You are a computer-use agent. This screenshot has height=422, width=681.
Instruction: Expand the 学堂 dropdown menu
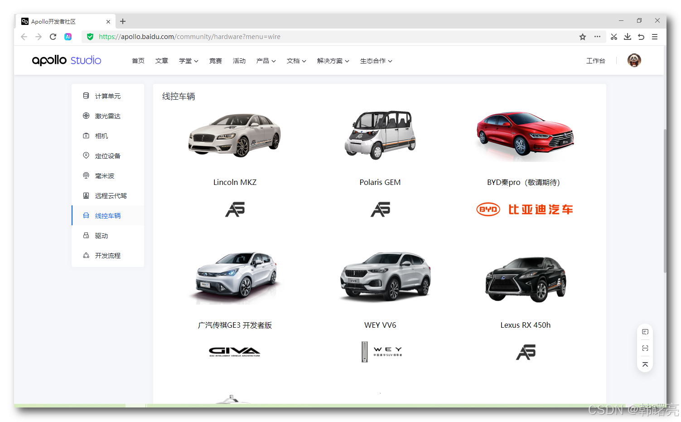tap(188, 61)
